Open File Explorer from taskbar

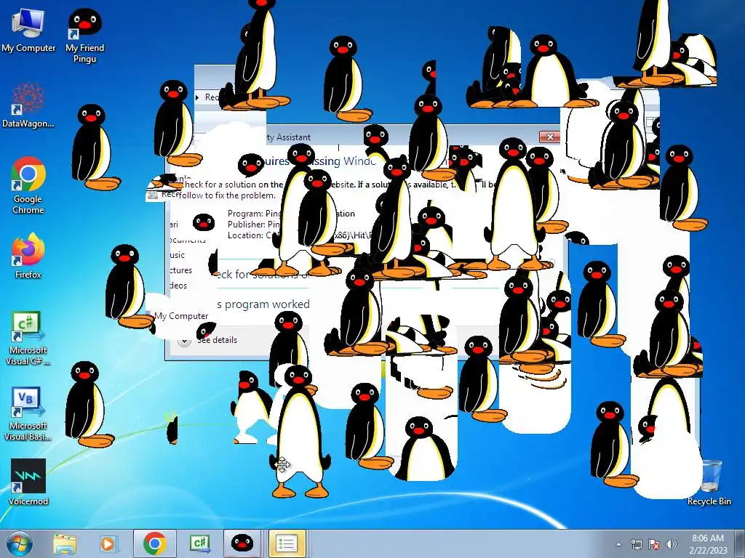click(65, 543)
